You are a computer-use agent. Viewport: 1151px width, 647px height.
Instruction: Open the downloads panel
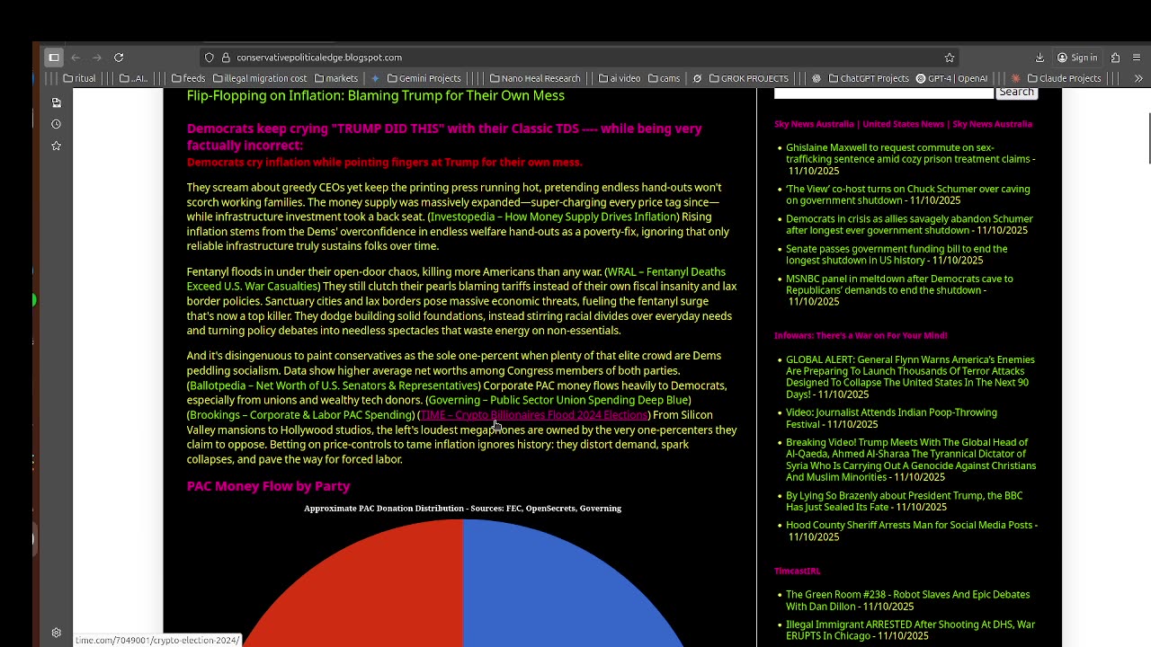(x=1039, y=58)
